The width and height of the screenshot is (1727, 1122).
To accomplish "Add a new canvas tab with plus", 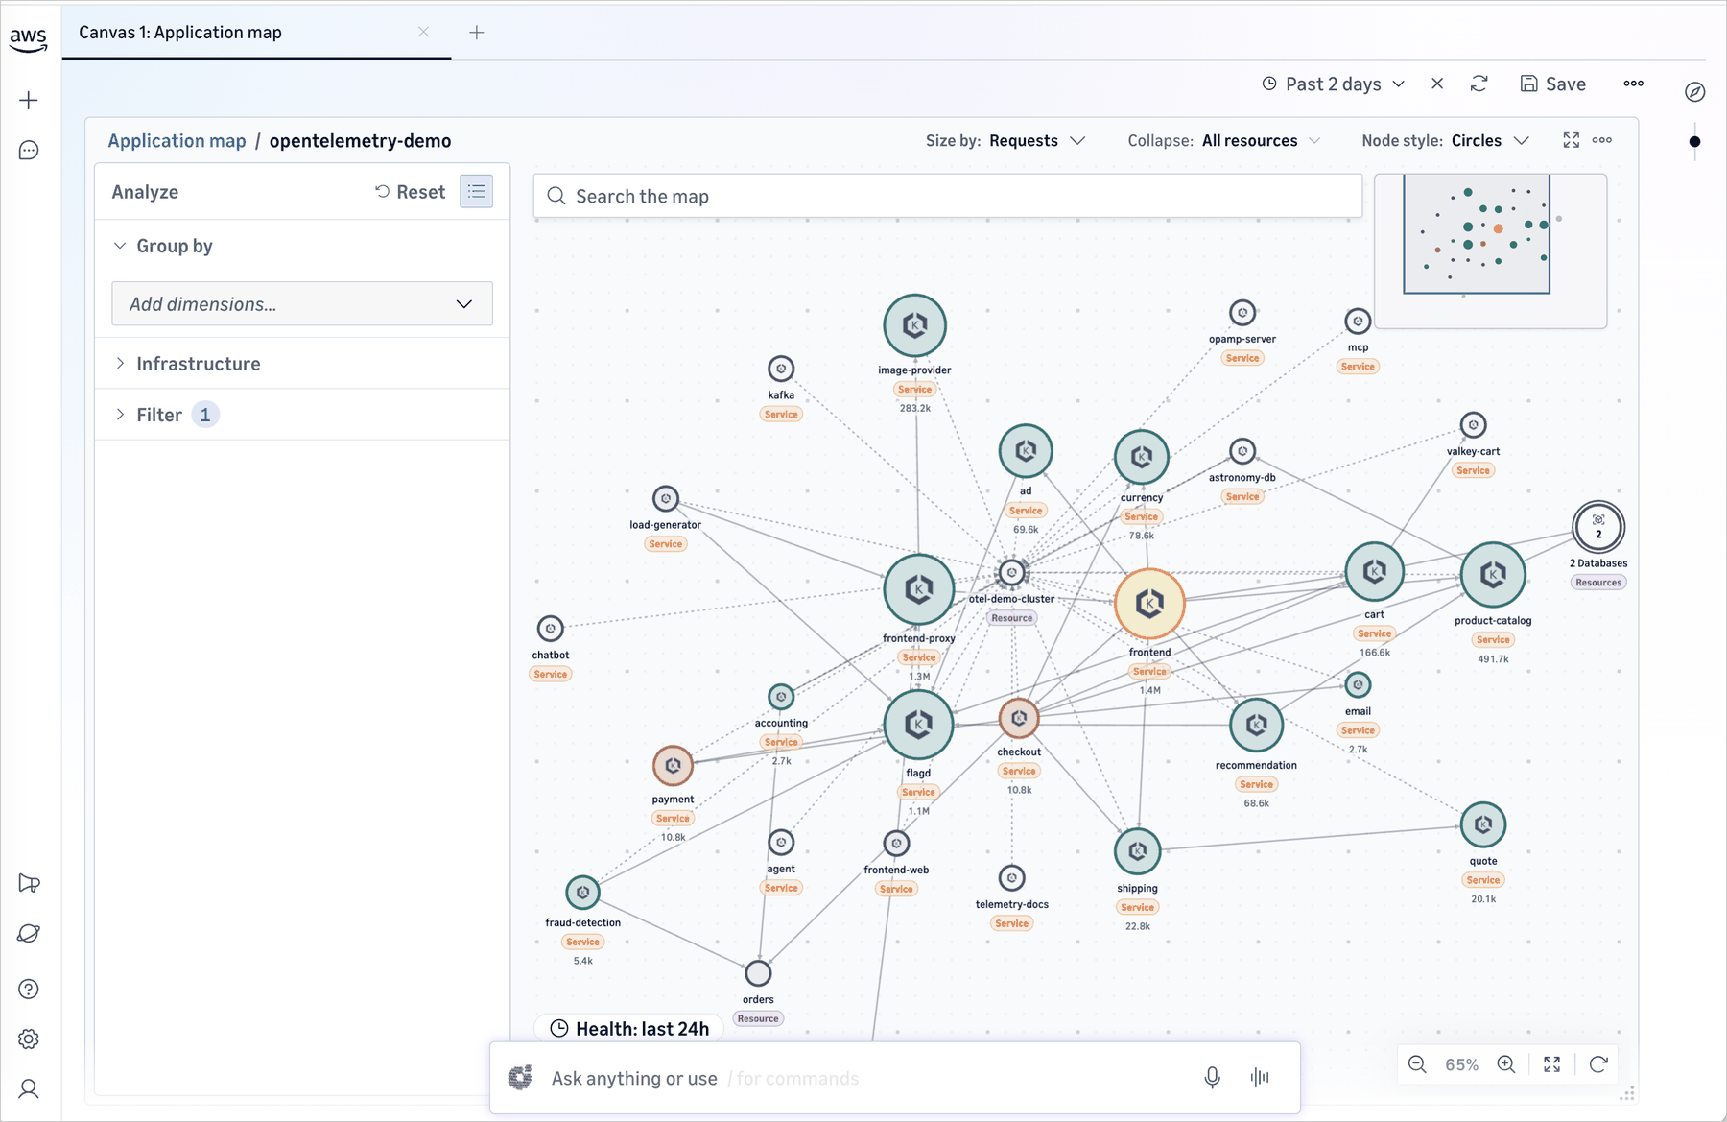I will (x=477, y=33).
